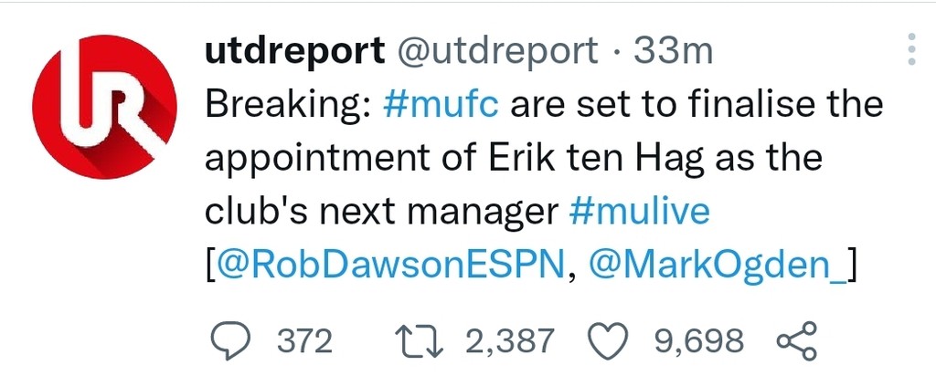Click the 372 replies count
The height and width of the screenshot is (386, 936).
303,342
